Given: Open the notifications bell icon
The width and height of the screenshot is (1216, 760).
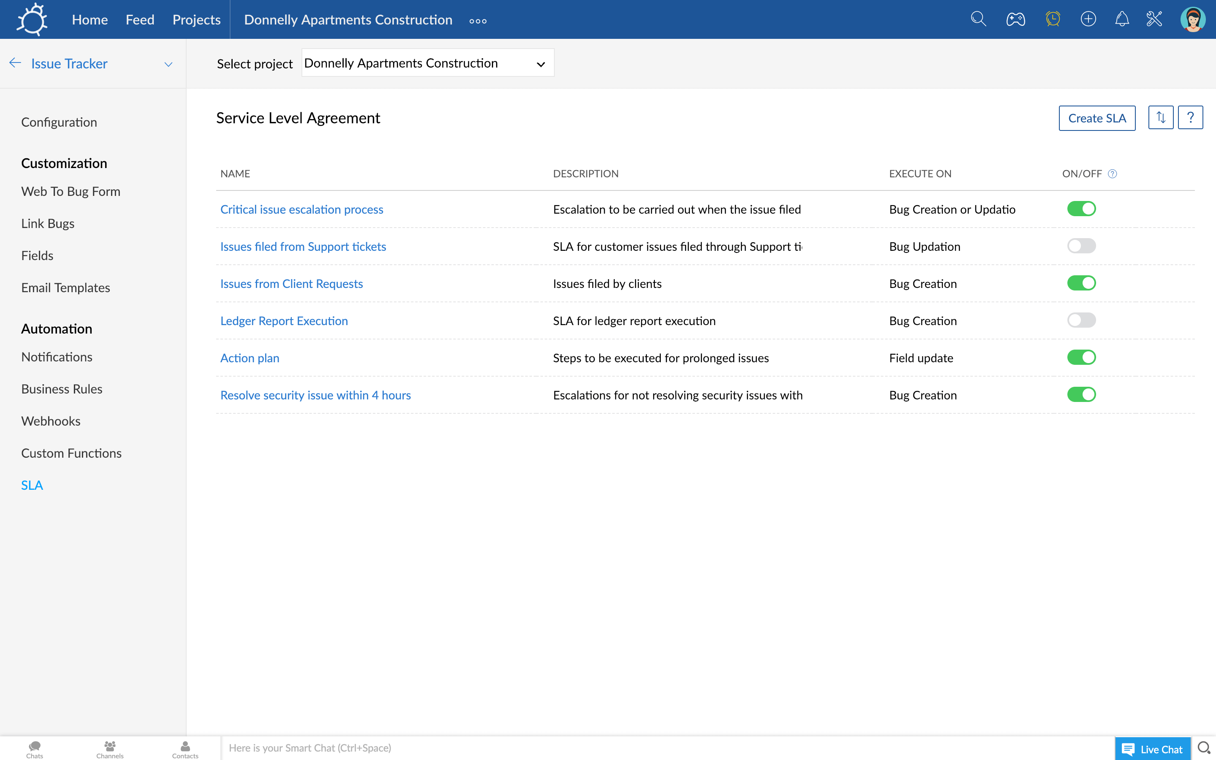Looking at the screenshot, I should 1121,19.
